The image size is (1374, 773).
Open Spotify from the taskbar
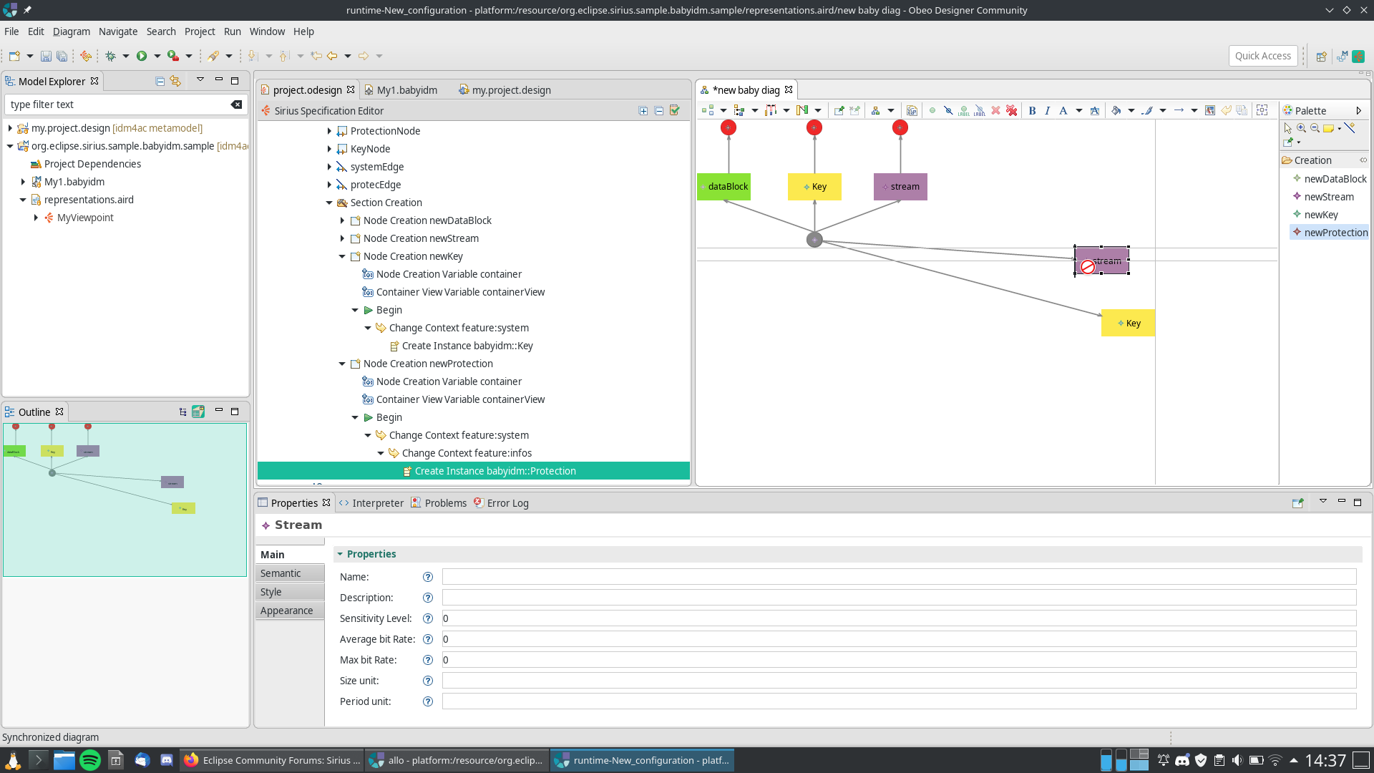[90, 760]
